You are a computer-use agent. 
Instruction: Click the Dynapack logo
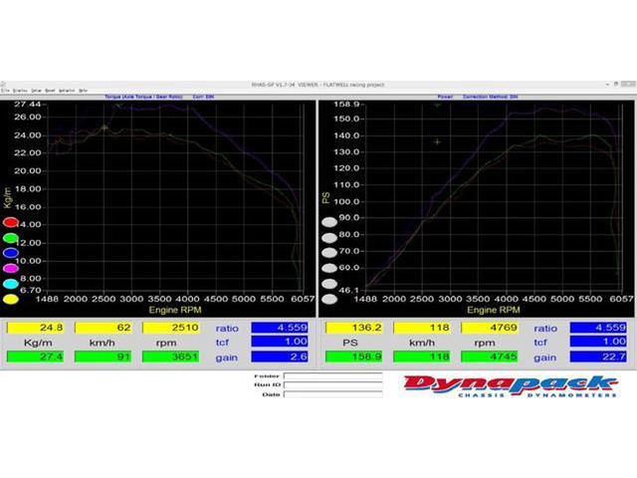click(x=509, y=385)
